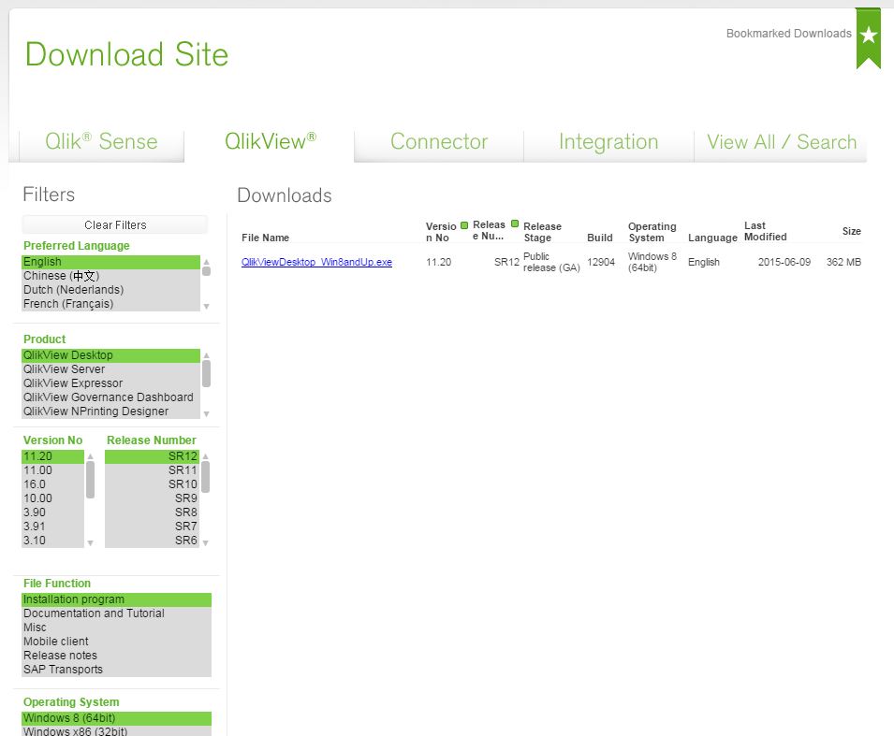This screenshot has height=736, width=894.
Task: Click down arrow of Product list scrollbar
Action: 206,414
